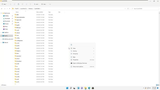Click SysWOW64 in the address breadcrumb
160x90 pixels.
(37, 9)
